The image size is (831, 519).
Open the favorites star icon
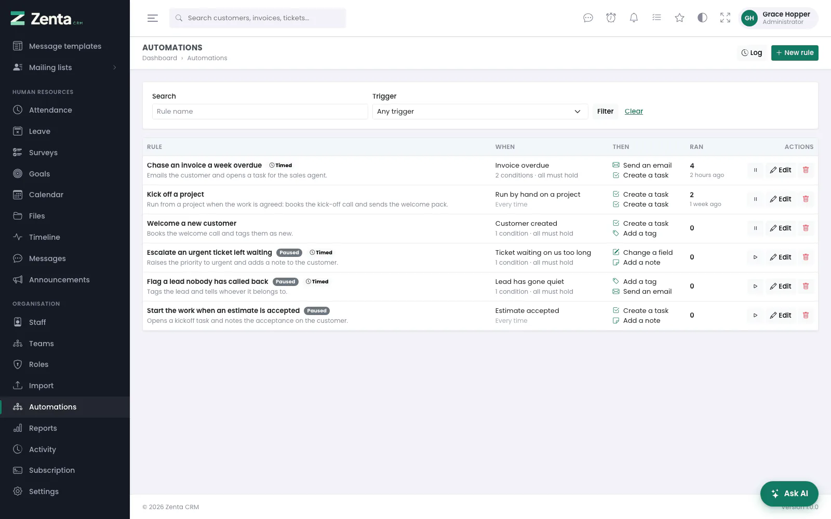coord(679,18)
